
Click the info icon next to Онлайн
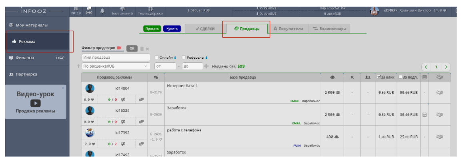pyautogui.click(x=175, y=58)
